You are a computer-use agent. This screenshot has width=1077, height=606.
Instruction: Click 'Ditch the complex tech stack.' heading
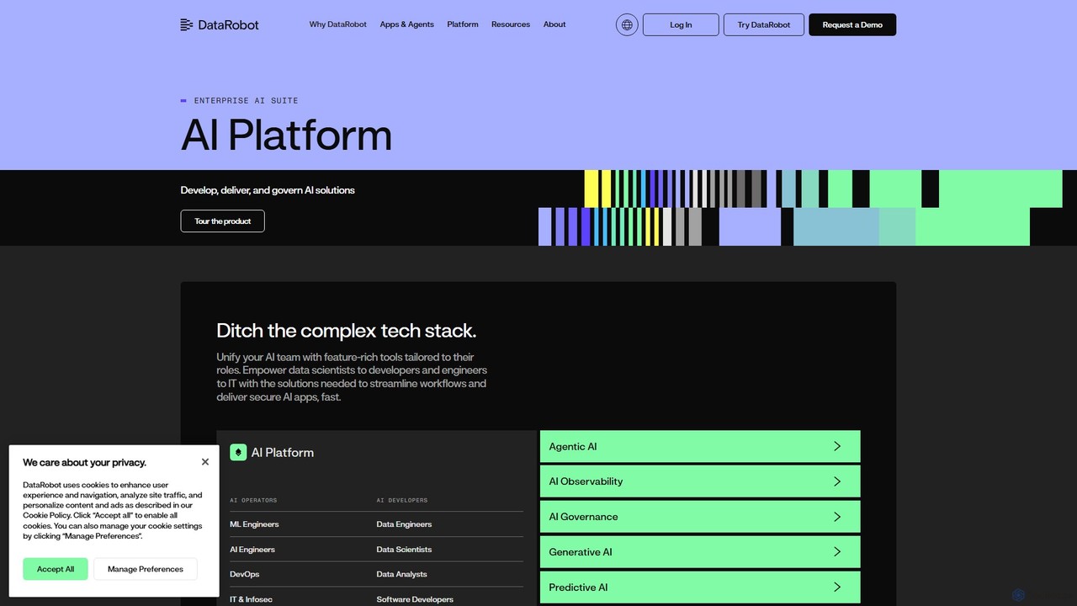pyautogui.click(x=347, y=331)
